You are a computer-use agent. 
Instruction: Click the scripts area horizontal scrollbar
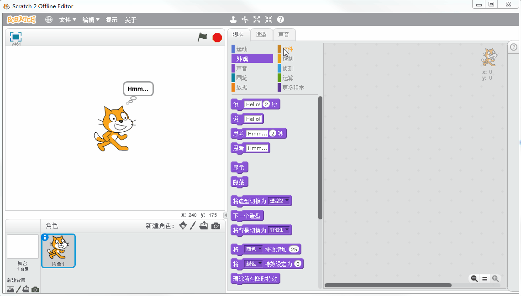[388, 286]
